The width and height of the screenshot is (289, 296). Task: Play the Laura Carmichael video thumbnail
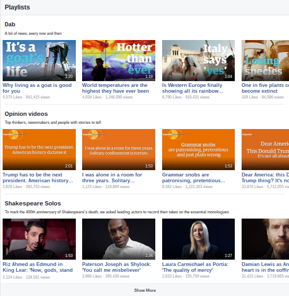coord(198,239)
